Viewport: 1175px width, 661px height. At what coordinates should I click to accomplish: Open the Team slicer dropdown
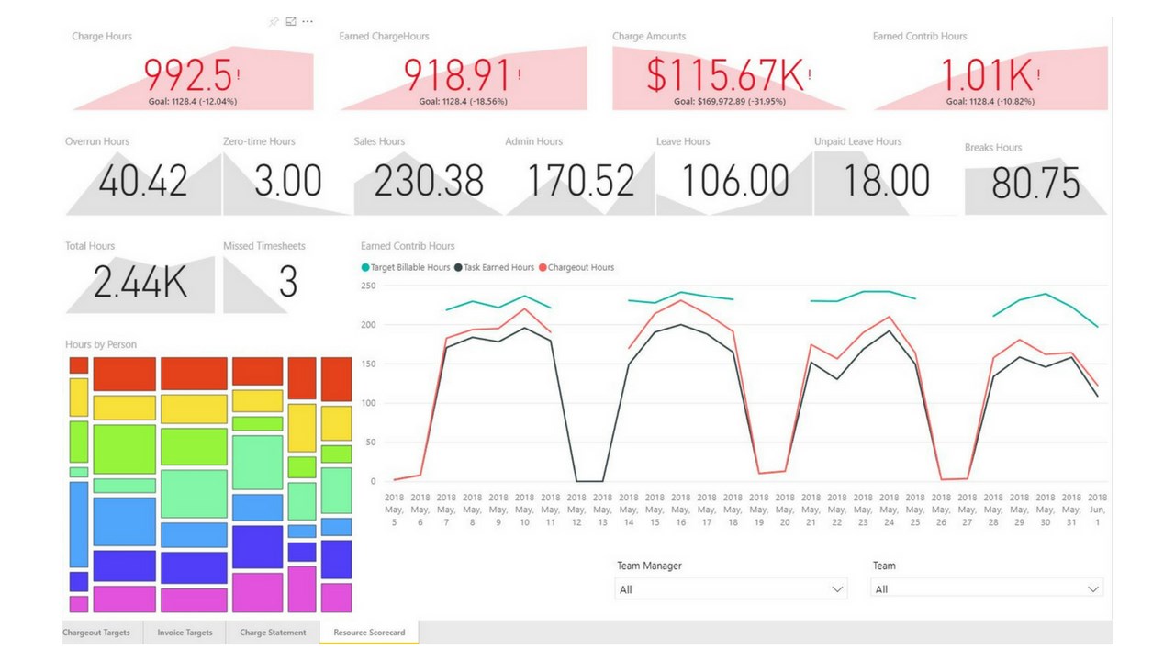tap(1092, 588)
